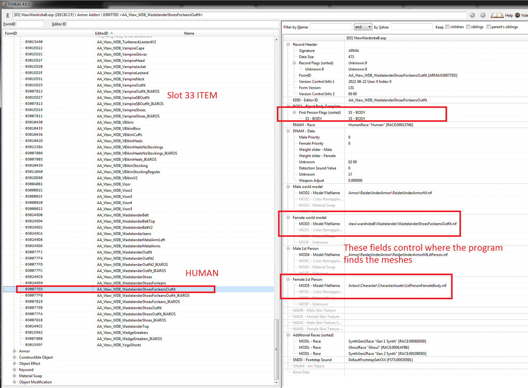Collapse the DNAM - Data section
528x388 pixels.
point(288,131)
